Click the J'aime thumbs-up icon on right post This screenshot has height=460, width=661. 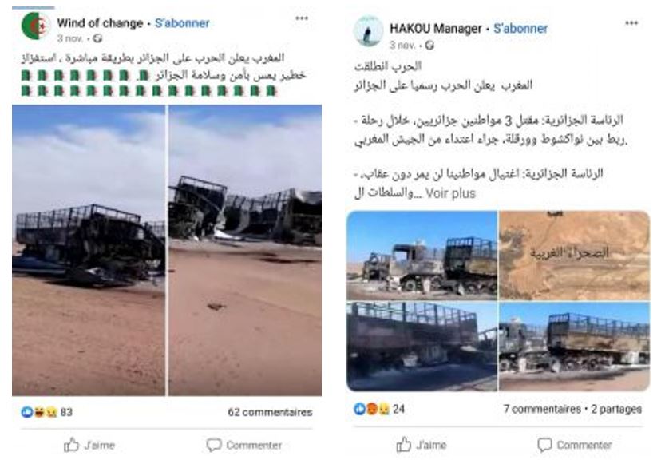pos(403,445)
